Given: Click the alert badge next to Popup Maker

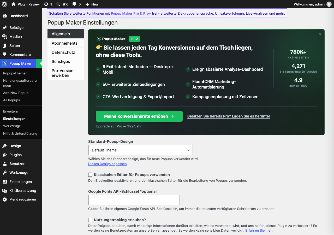Looking at the screenshot, I should [x=39, y=63].
